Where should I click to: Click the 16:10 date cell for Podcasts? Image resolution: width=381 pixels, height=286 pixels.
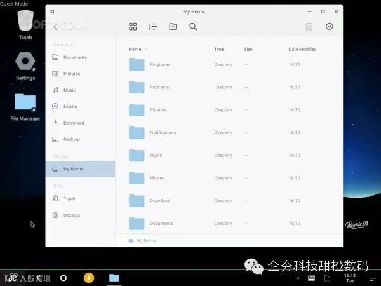click(295, 87)
